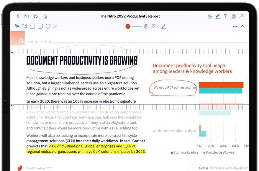The image size is (259, 171).
Task: Tap the TREND FOUR section label
Action: [40, 42]
